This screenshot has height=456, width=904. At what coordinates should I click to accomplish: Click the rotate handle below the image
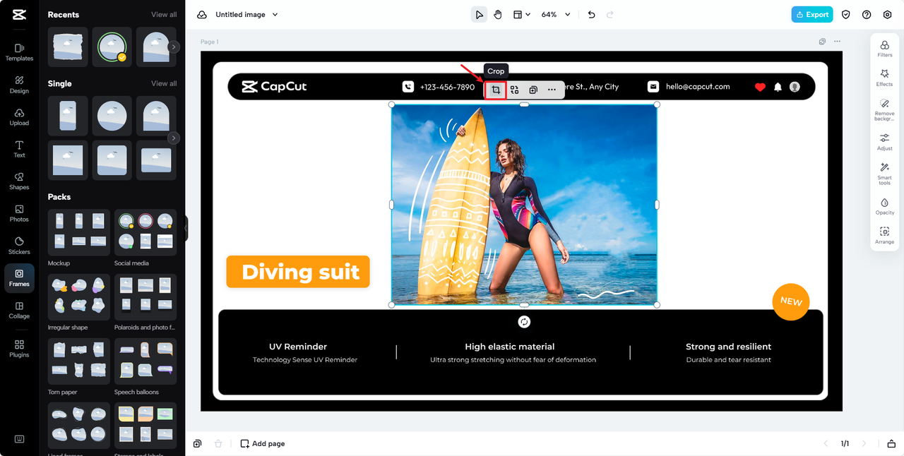(x=524, y=322)
